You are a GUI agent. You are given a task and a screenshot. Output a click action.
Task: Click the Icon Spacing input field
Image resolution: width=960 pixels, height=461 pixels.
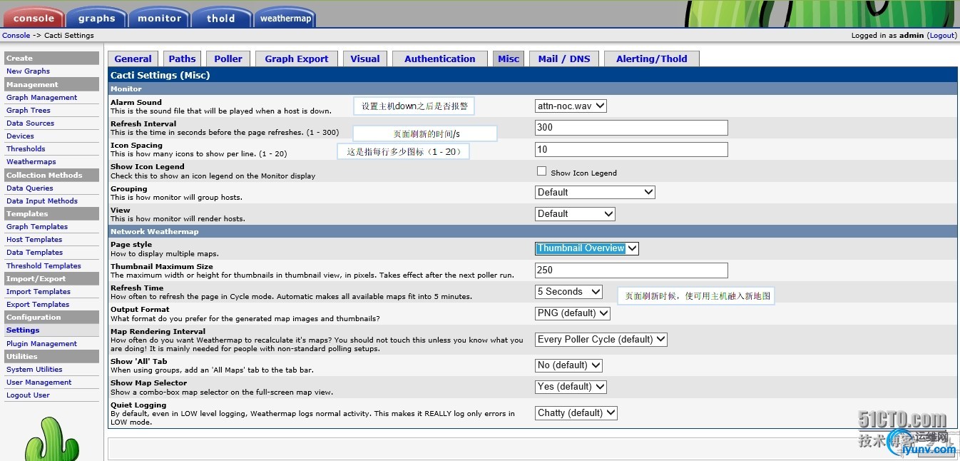click(631, 149)
